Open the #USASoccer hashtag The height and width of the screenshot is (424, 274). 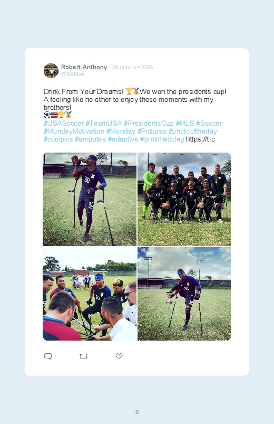64,124
